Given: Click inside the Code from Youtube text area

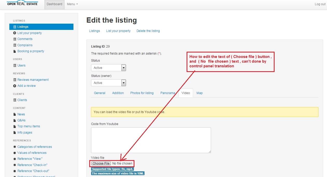Looking at the screenshot, I should pyautogui.click(x=151, y=140).
